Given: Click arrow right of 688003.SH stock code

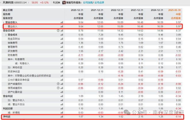Looking at the screenshot, I should click(x=30, y=3).
